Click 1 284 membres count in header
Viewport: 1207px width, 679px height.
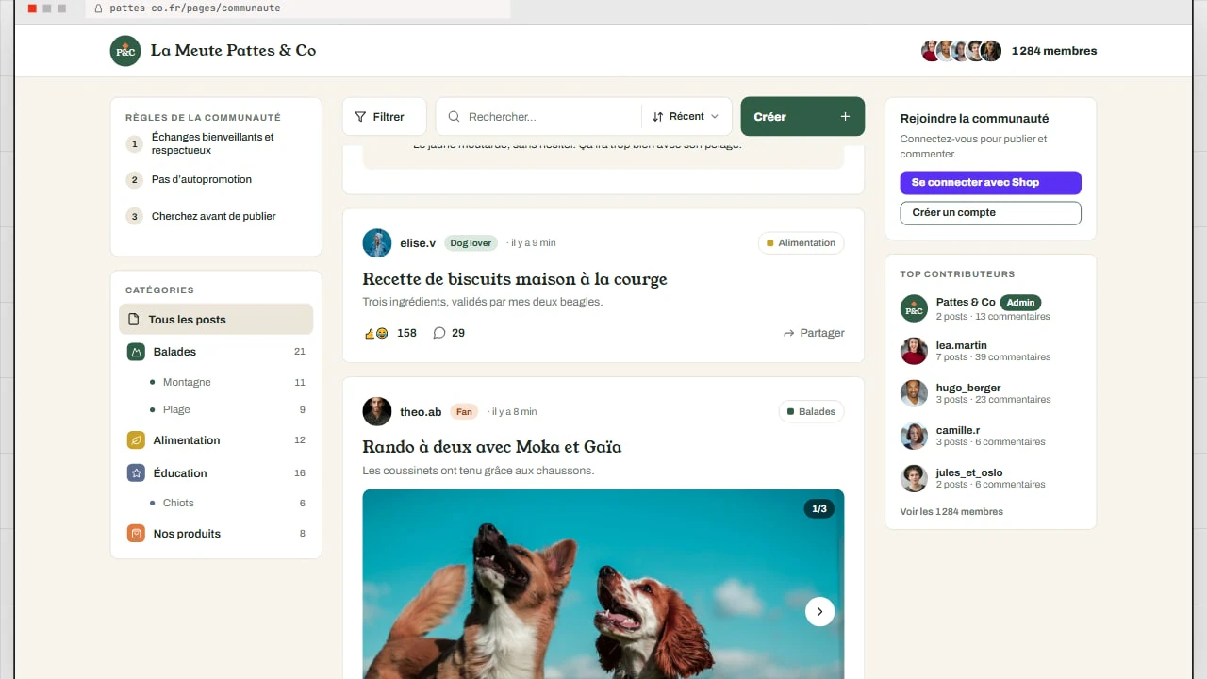point(1054,51)
